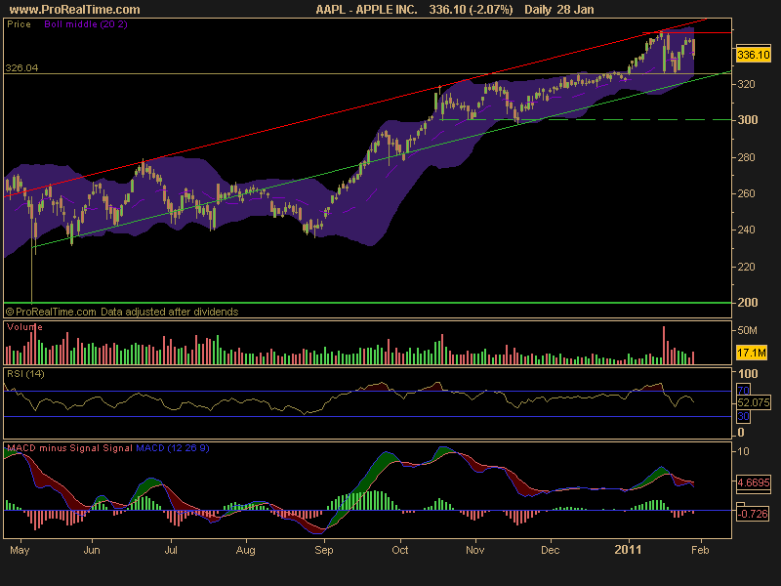This screenshot has height=586, width=781.
Task: Select the Boll middle (20 2) indicator label
Action: (x=86, y=23)
